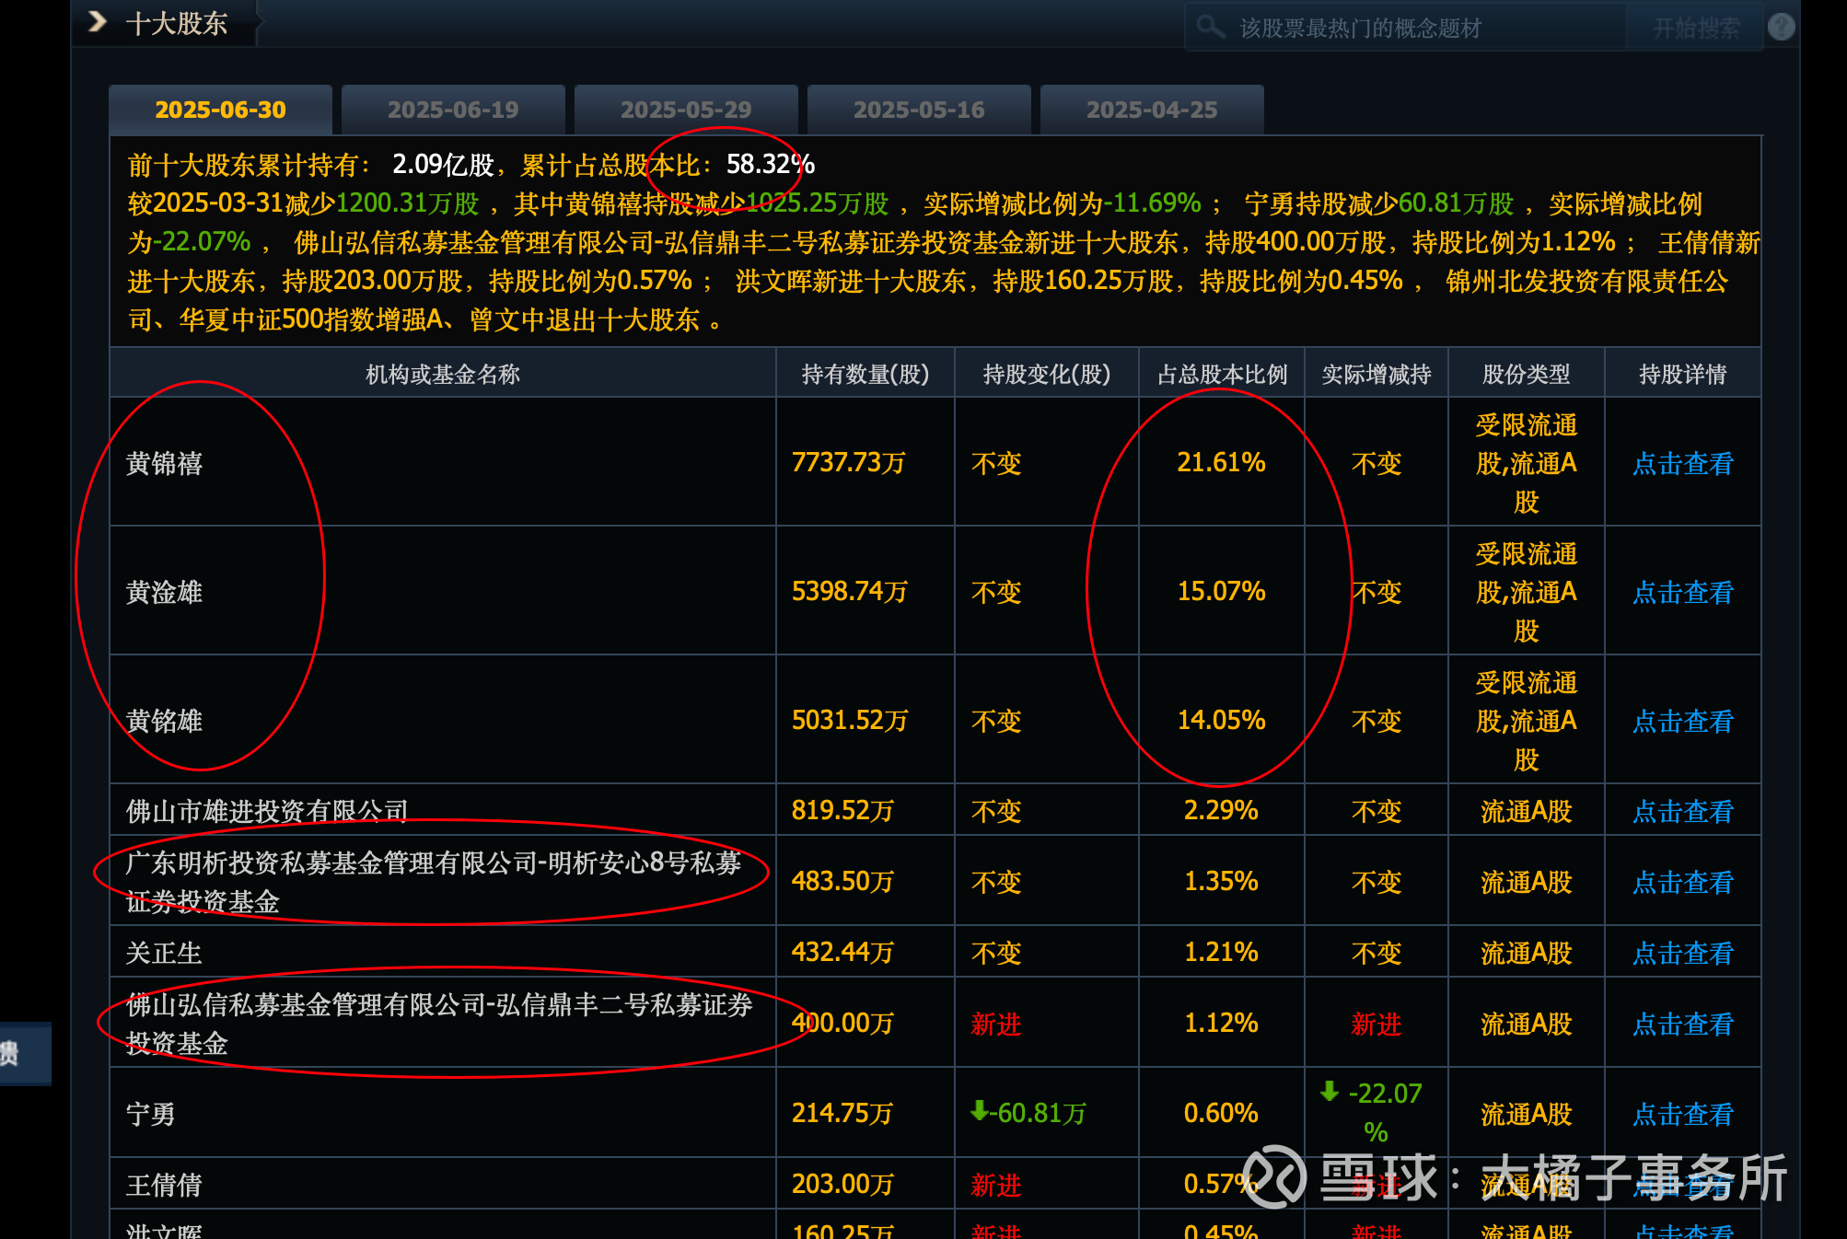Switch to the 2025-04-25 tab
The width and height of the screenshot is (1847, 1239).
tap(1152, 110)
